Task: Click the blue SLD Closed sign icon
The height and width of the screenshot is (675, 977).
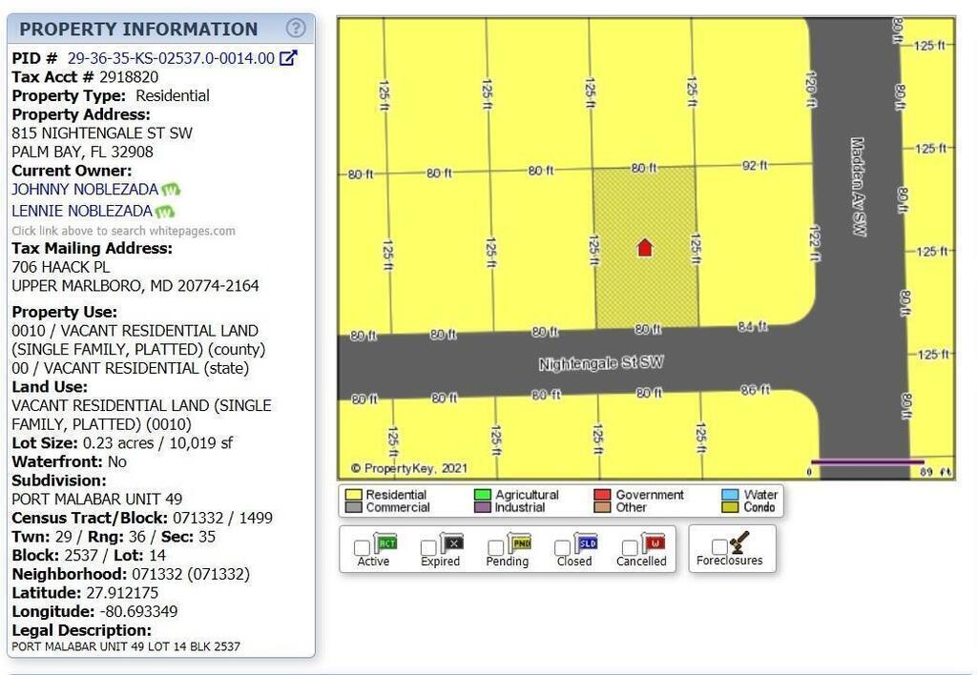Action: (587, 544)
